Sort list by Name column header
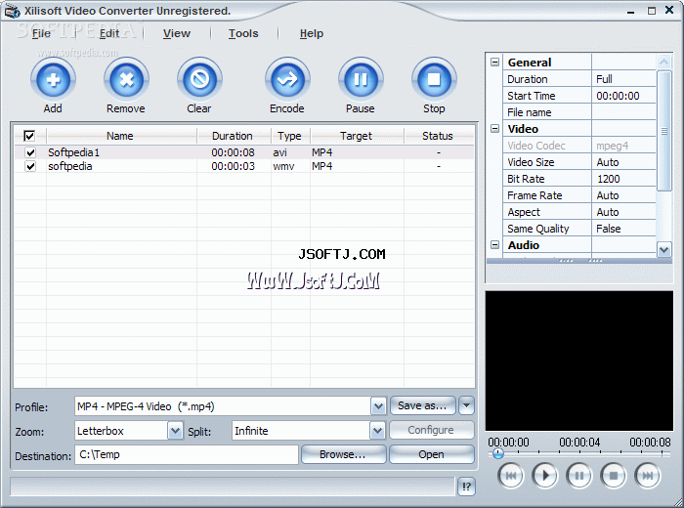 121,136
